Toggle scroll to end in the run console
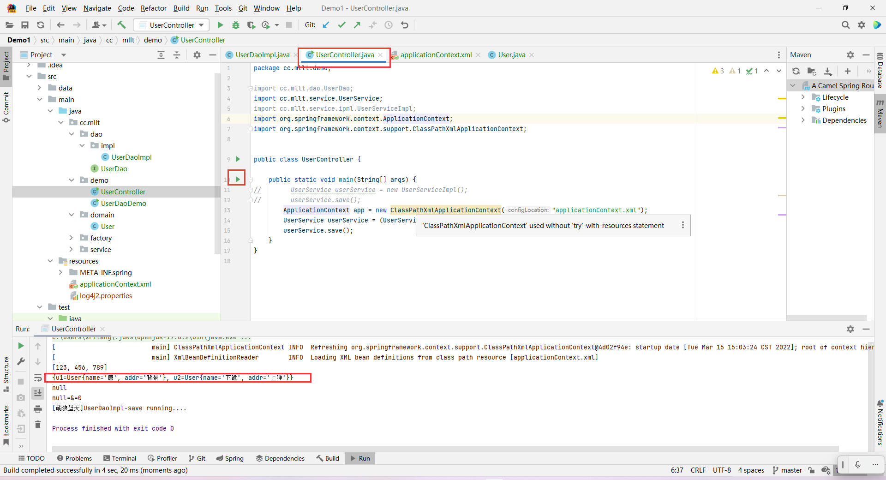Image resolution: width=886 pixels, height=480 pixels. (38, 393)
